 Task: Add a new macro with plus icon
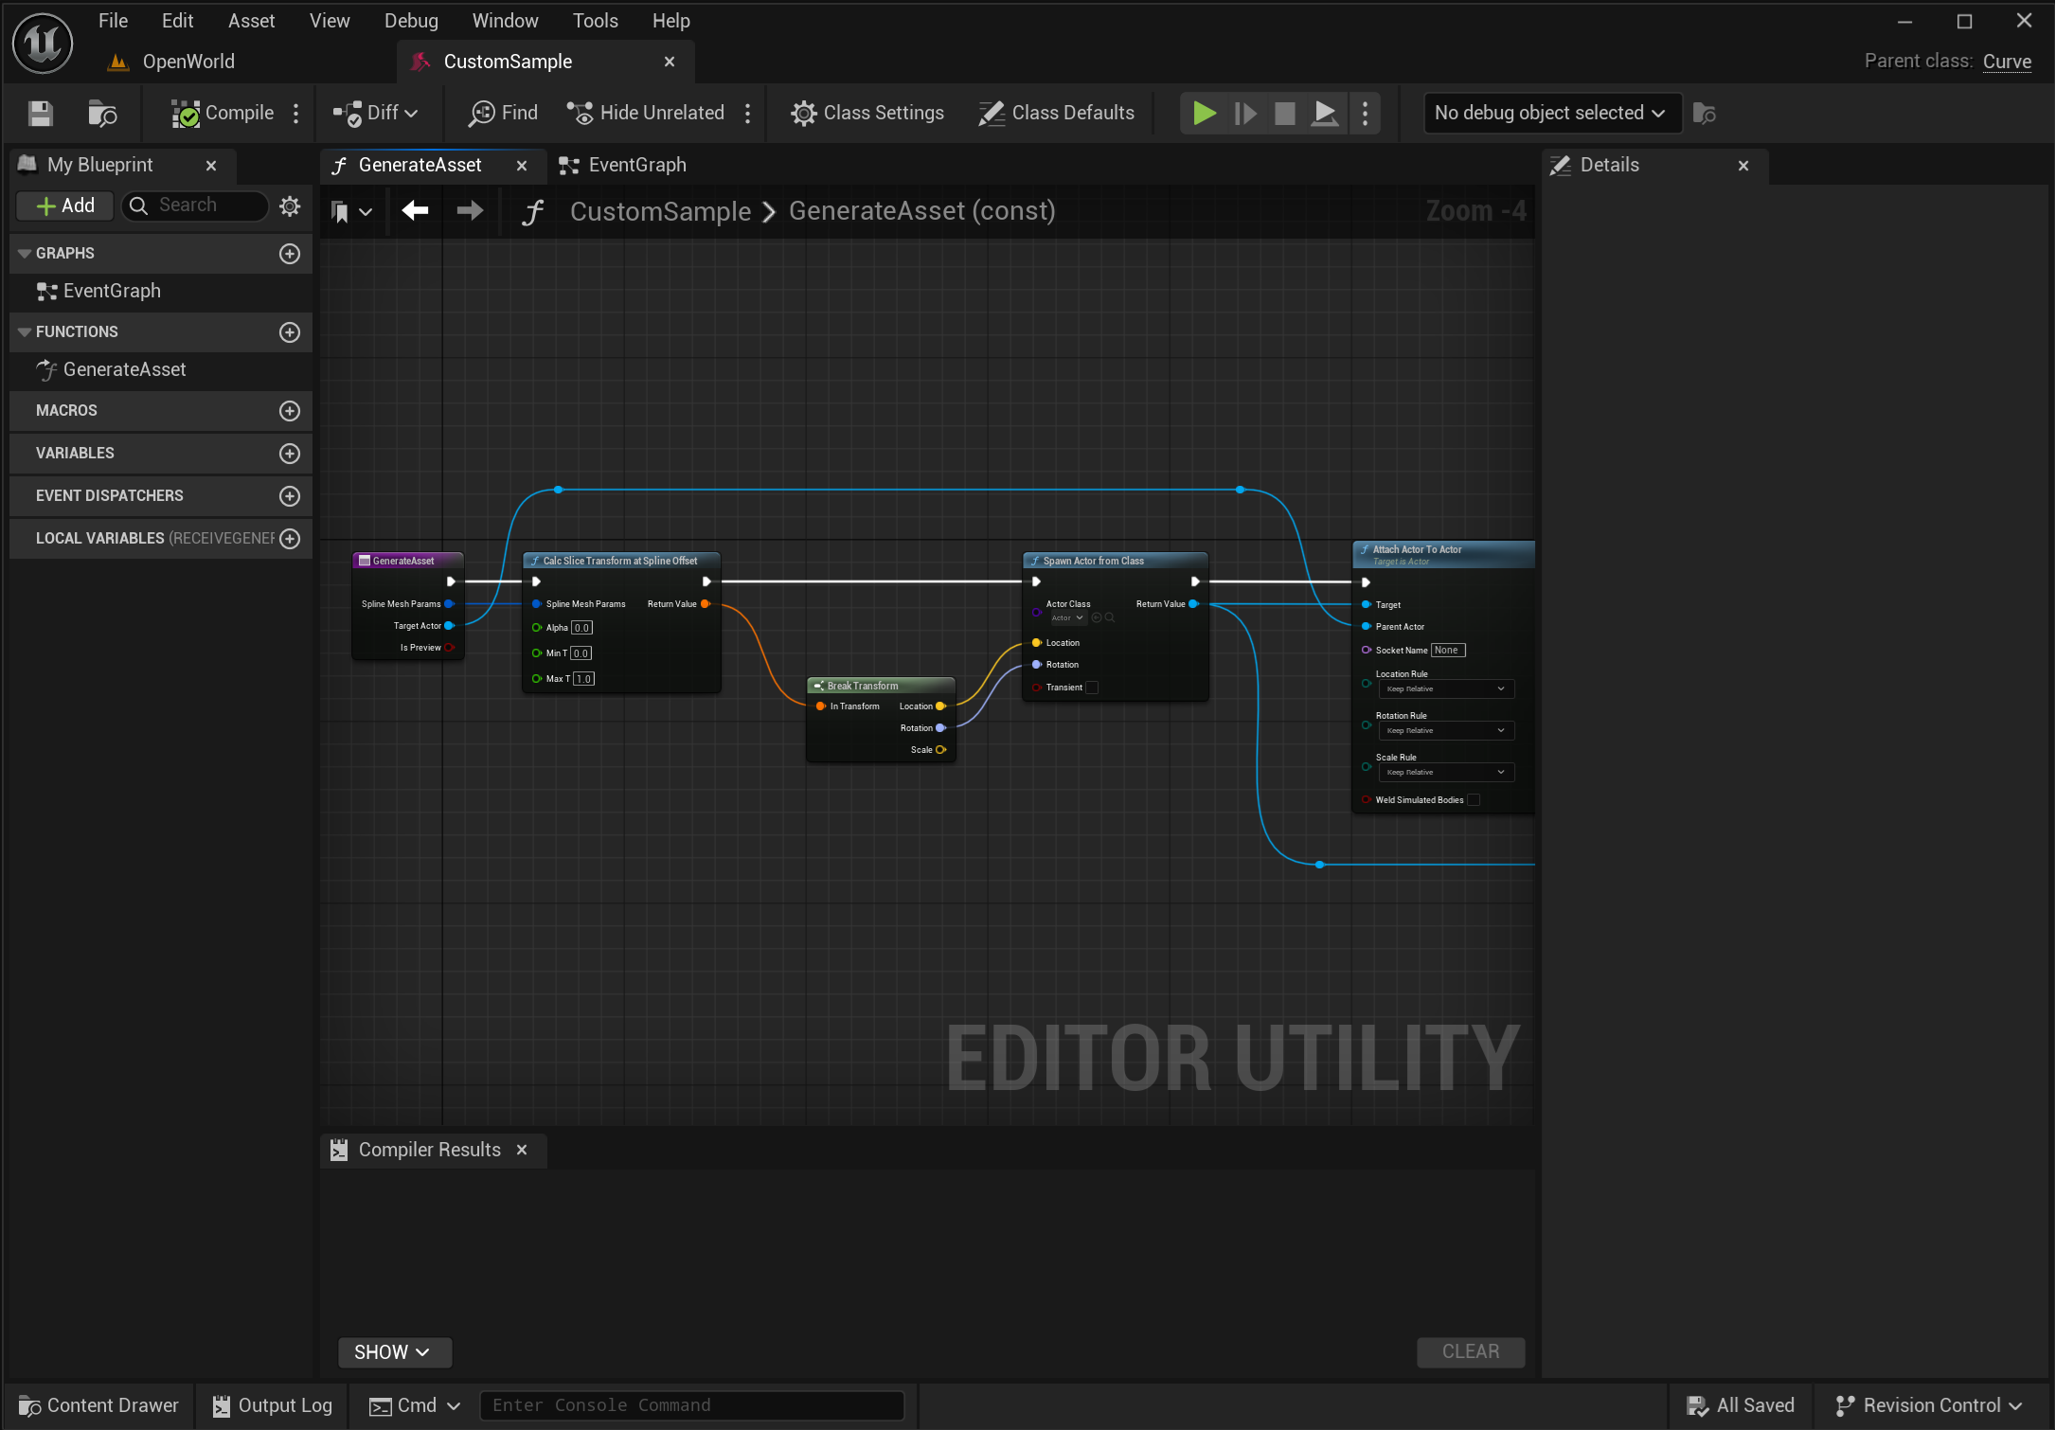pyautogui.click(x=290, y=411)
